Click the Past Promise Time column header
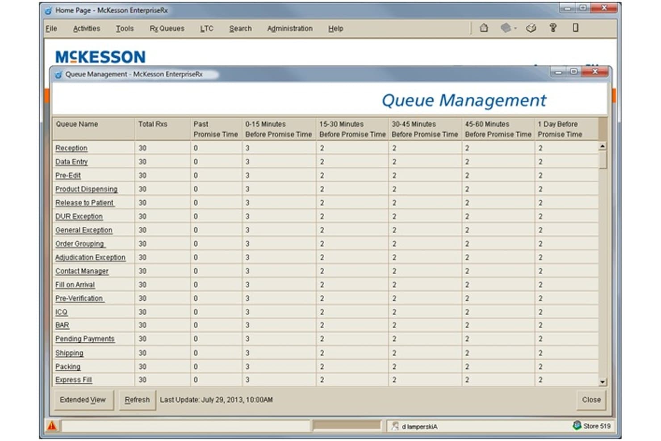 pyautogui.click(x=216, y=129)
